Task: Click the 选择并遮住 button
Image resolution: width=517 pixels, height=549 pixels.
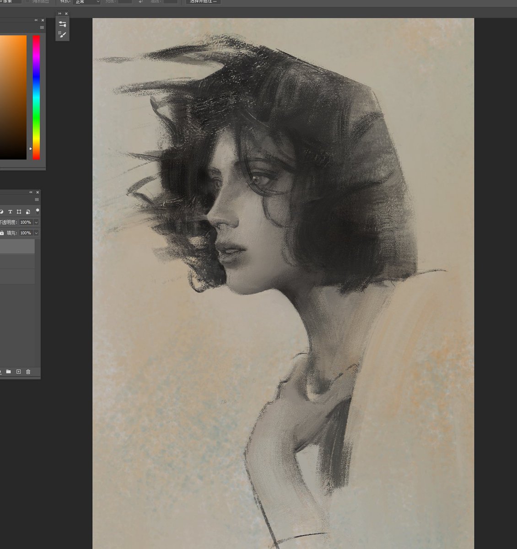Action: coord(204,2)
